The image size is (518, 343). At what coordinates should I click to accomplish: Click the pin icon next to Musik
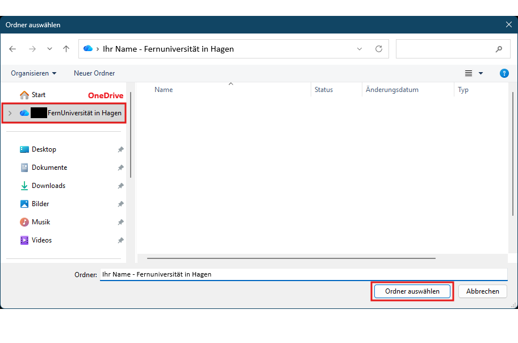[120, 223]
